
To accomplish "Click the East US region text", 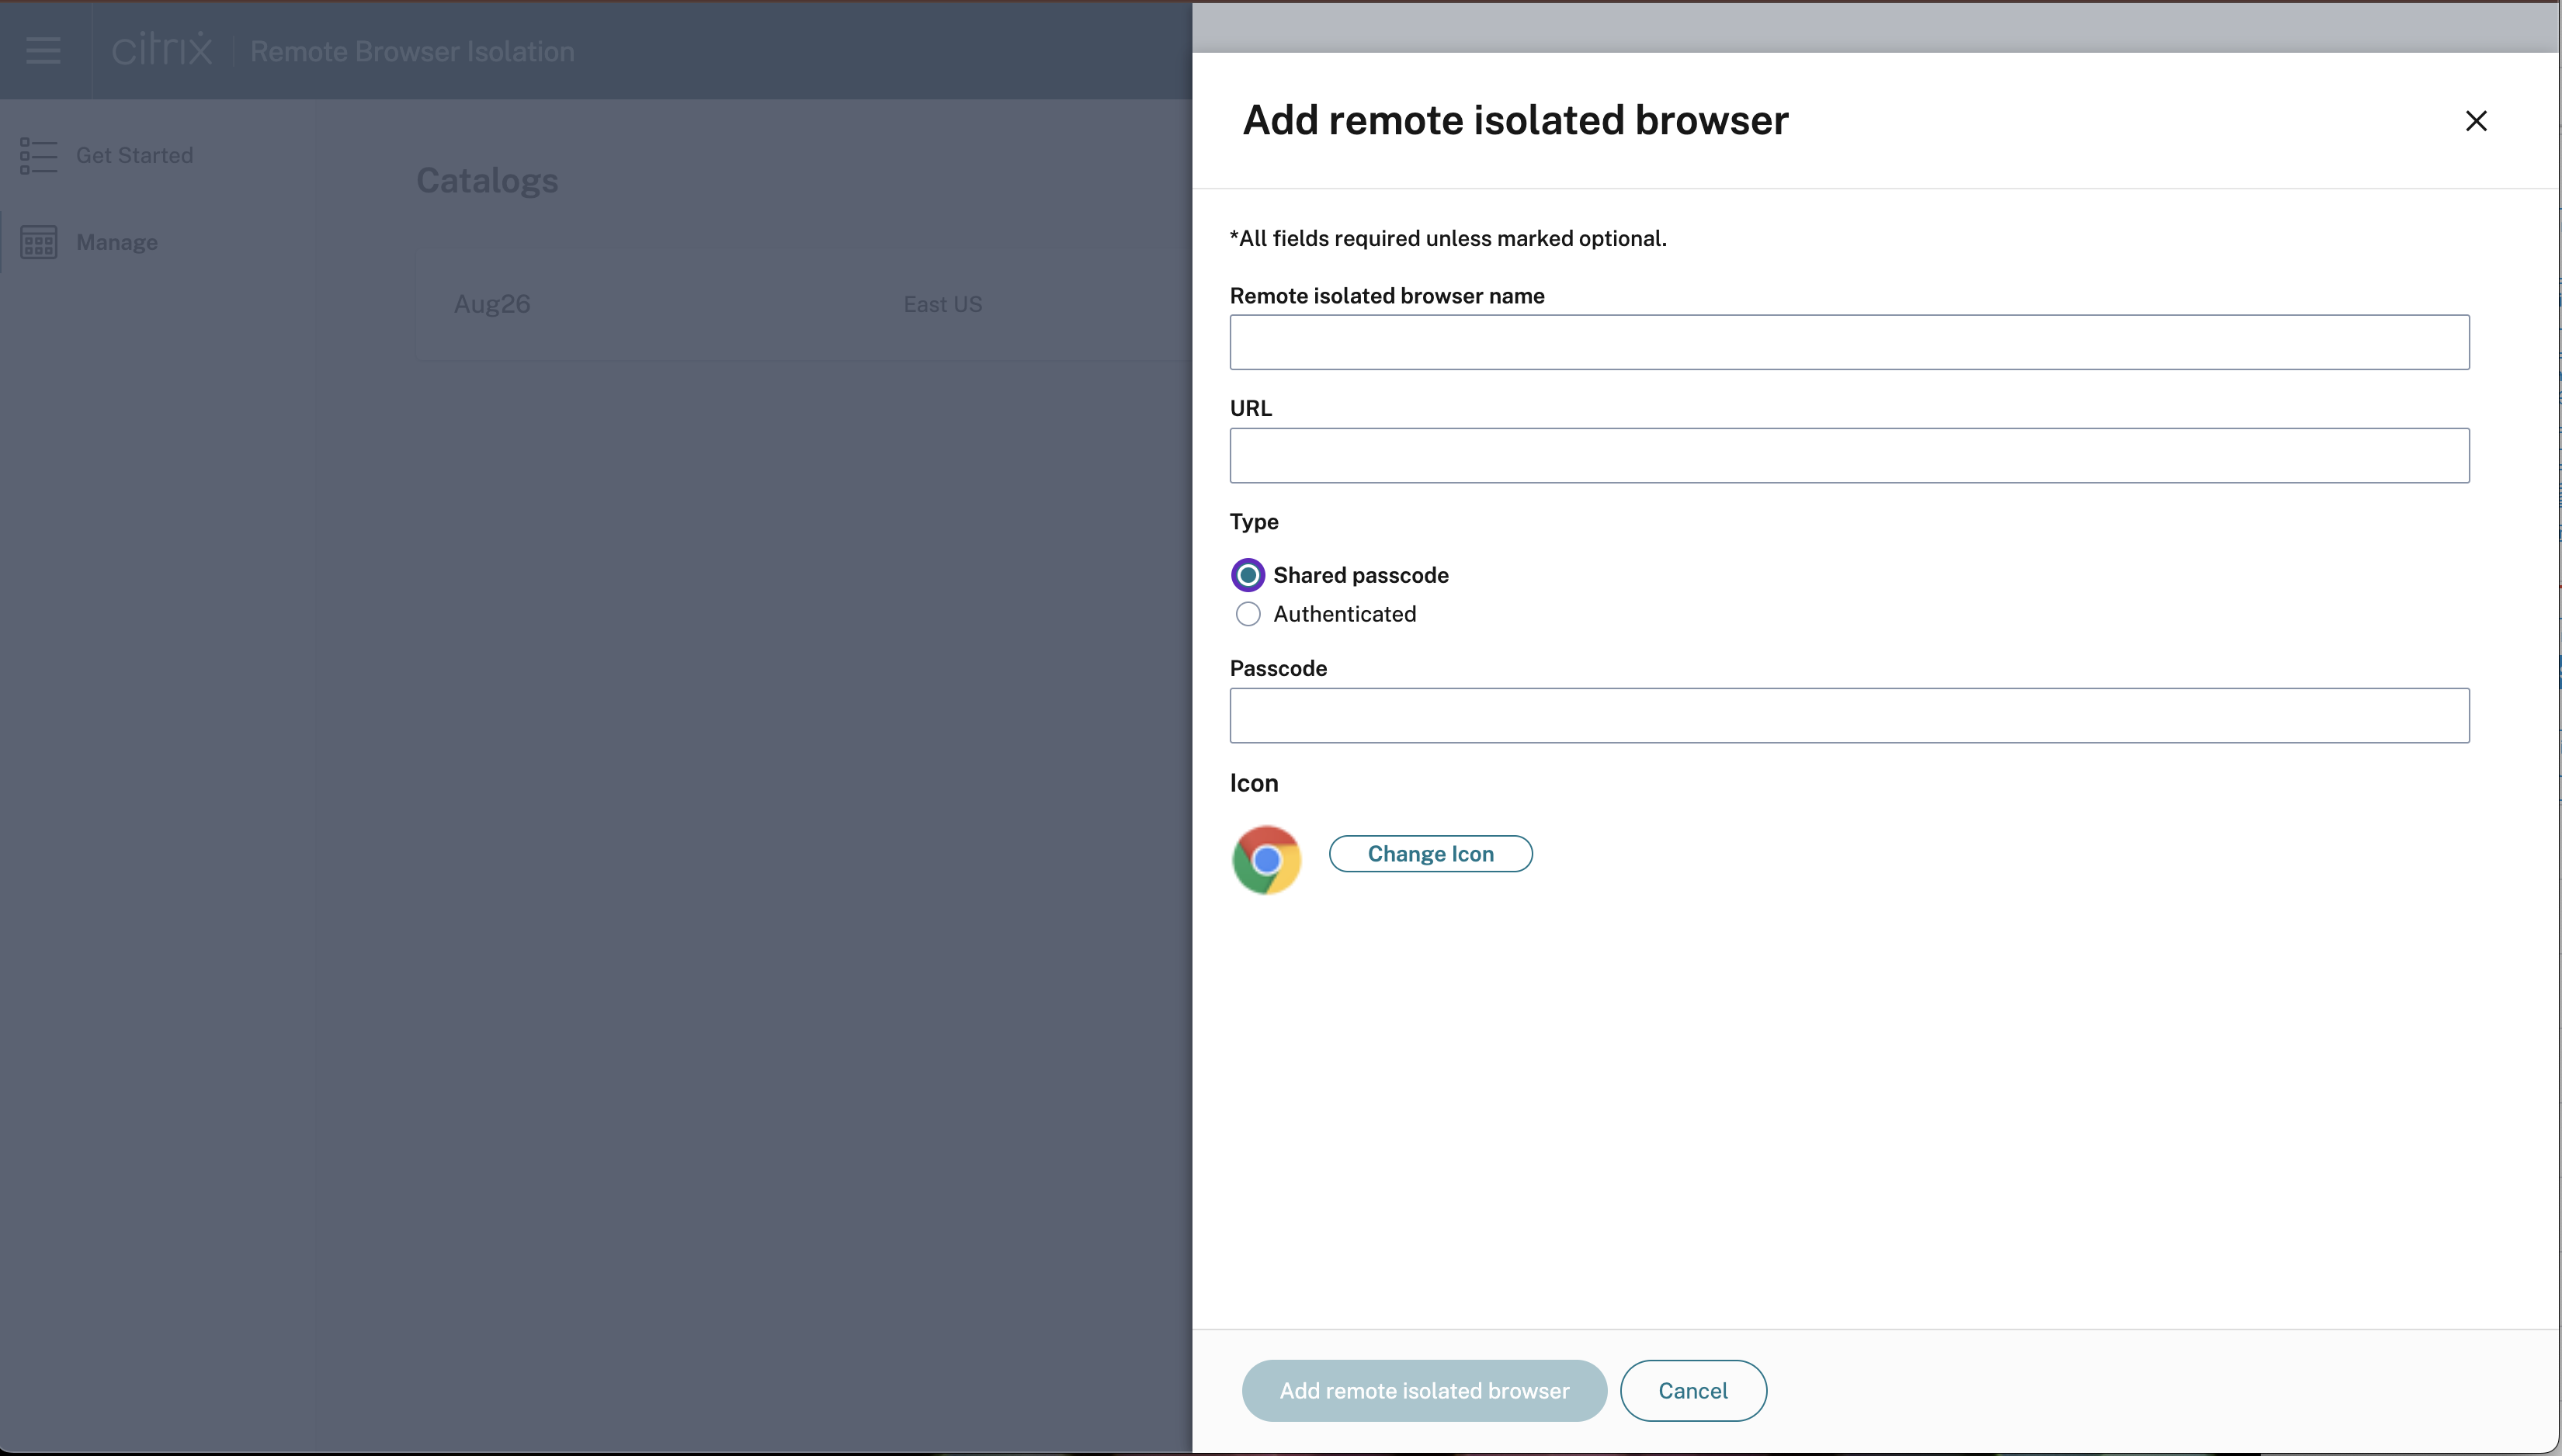I will (x=942, y=304).
